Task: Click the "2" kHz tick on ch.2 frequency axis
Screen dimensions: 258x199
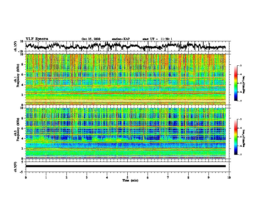Action: (23, 149)
